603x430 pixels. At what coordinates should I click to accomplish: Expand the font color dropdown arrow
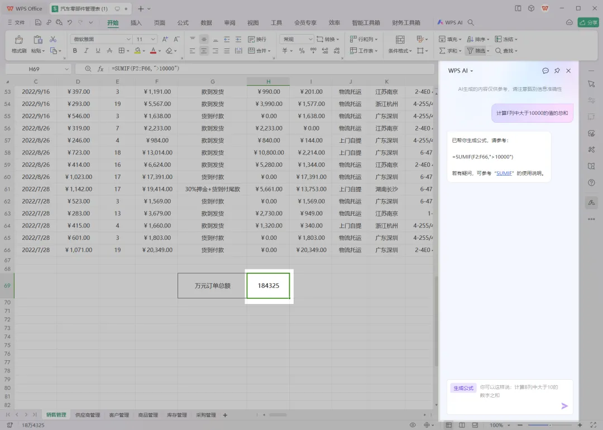161,50
